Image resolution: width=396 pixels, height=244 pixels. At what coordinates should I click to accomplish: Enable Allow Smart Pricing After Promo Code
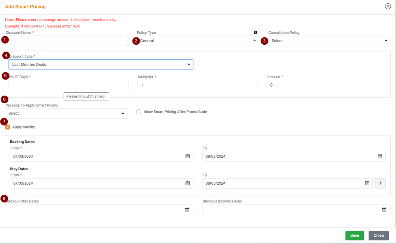(x=139, y=112)
